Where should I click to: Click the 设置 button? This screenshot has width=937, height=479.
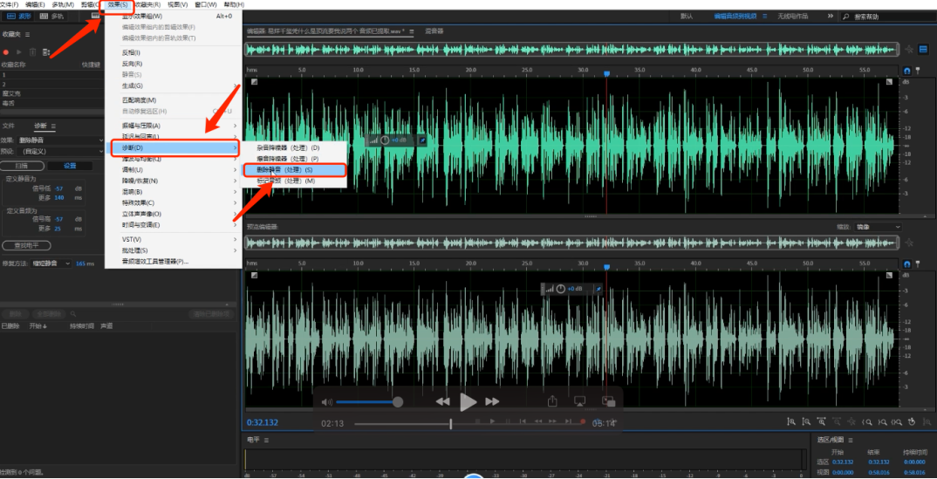click(x=70, y=166)
